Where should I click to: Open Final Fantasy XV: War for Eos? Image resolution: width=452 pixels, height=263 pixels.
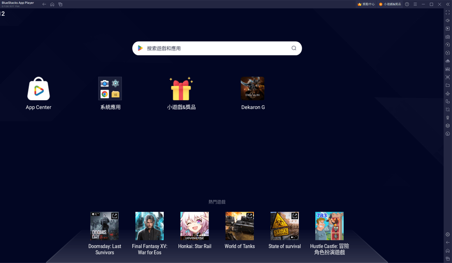tap(150, 226)
